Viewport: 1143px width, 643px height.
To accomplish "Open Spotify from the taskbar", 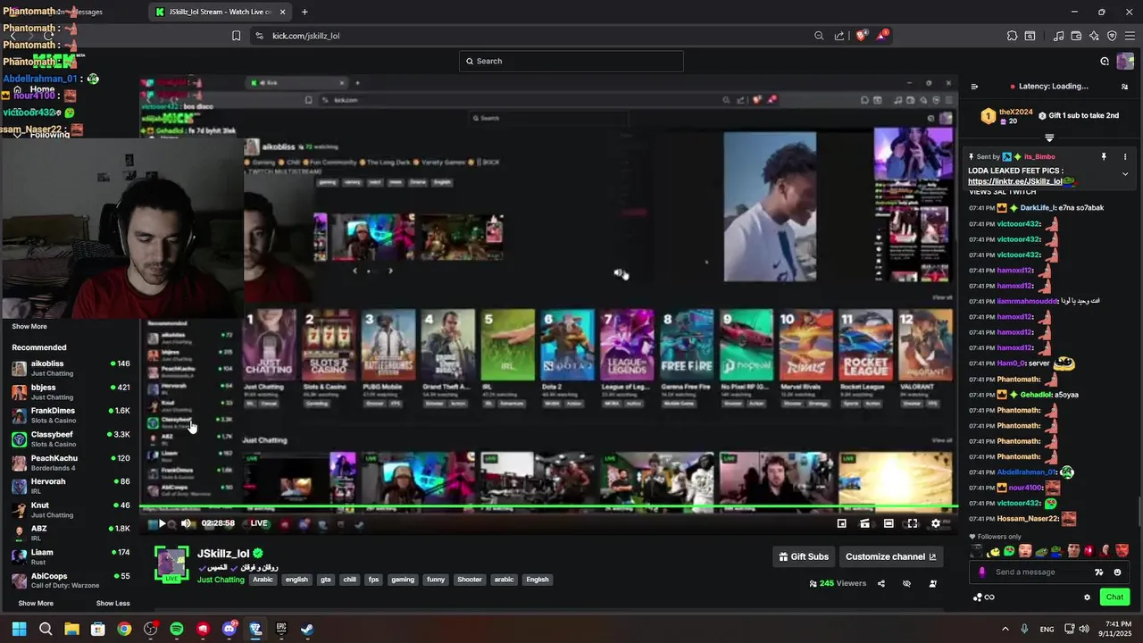I will tap(177, 629).
